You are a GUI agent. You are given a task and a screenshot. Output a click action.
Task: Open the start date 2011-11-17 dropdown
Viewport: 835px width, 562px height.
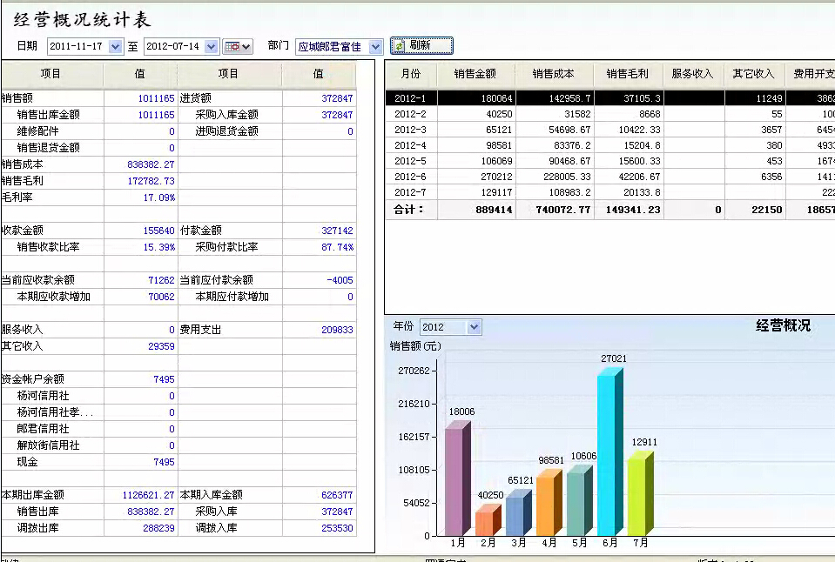116,47
